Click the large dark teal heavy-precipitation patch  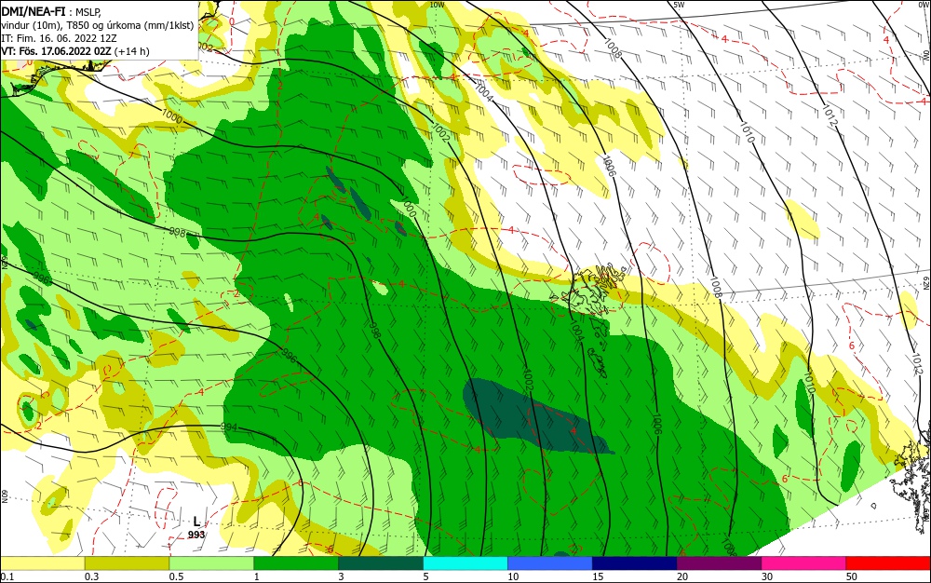point(534,416)
